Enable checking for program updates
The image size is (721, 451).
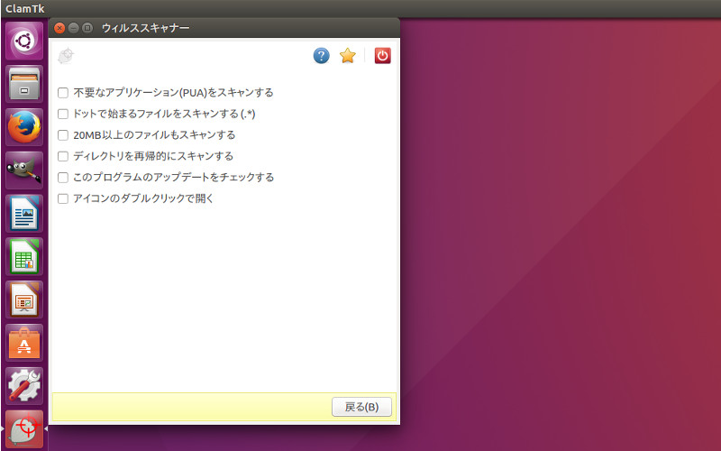[x=63, y=178]
